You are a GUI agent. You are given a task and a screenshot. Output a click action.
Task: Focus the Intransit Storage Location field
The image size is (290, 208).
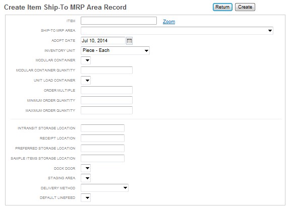[x=102, y=128]
